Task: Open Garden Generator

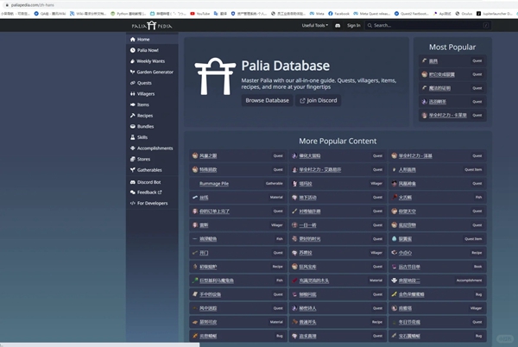Action: coord(152,72)
